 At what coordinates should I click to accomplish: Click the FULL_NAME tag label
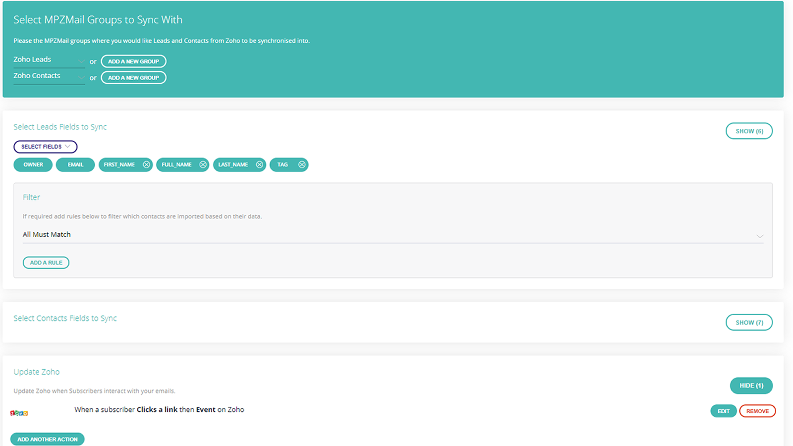[x=176, y=165]
